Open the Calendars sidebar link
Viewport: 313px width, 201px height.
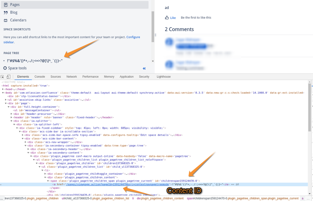[18, 20]
